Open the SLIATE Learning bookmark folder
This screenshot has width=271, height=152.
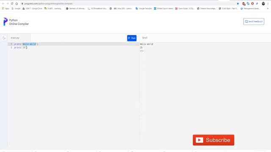(x=53, y=8)
